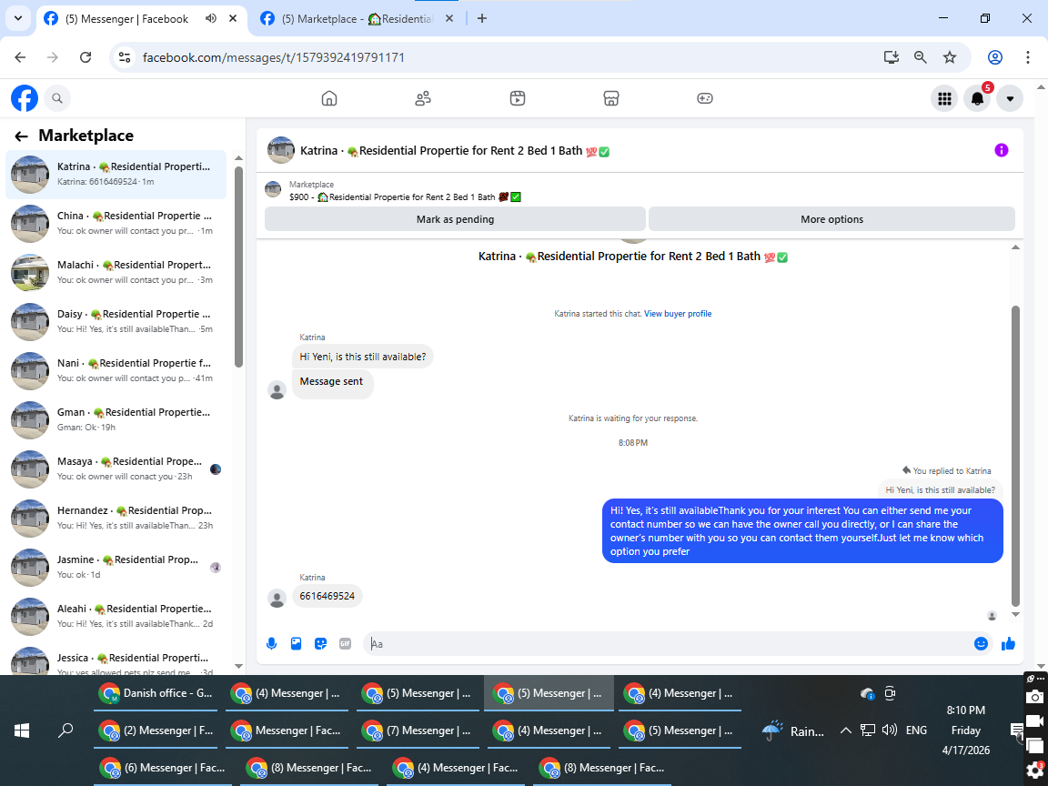Open emoji picker in message box
This screenshot has width=1048, height=786.
pyautogui.click(x=982, y=644)
